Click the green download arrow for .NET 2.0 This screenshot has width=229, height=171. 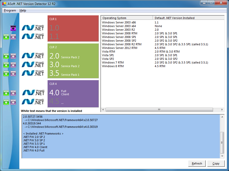coord(6,56)
